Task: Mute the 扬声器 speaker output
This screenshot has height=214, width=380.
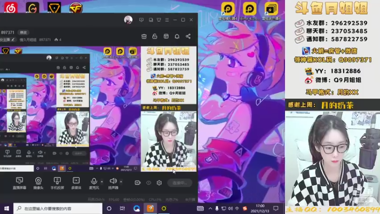Action: 113,183
